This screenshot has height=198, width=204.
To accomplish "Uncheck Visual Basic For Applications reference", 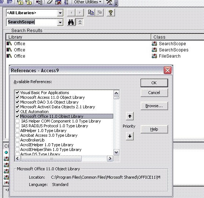I will (17, 93).
